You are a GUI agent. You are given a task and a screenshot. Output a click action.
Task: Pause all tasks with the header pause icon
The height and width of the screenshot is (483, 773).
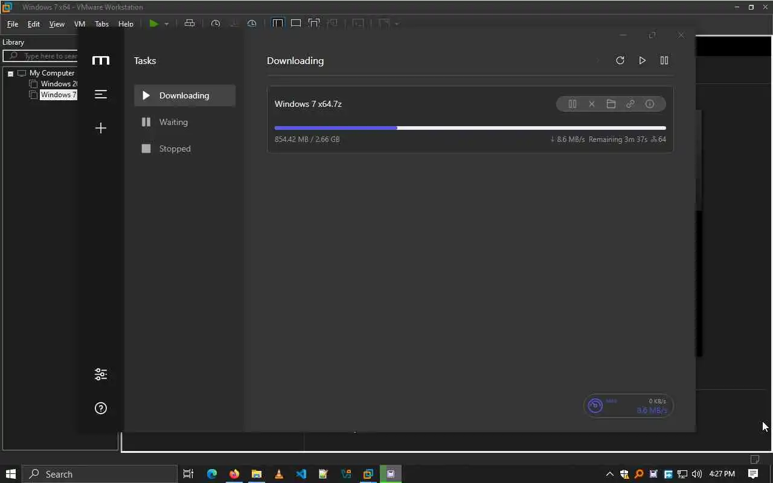[x=664, y=60]
